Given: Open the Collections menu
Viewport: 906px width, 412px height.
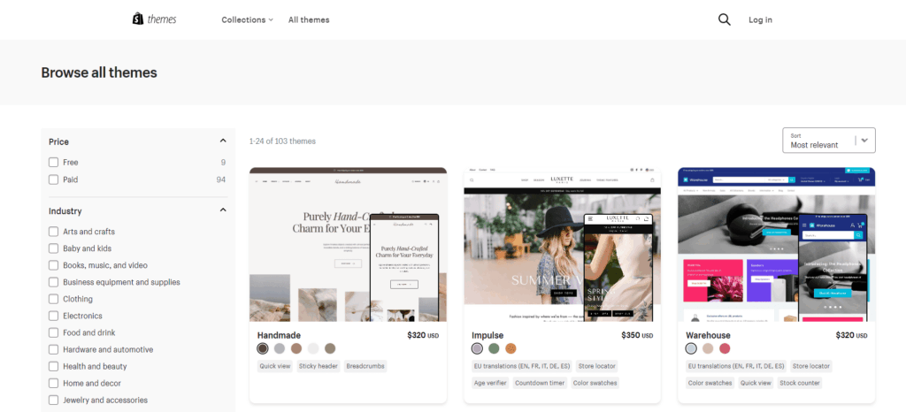Looking at the screenshot, I should click(248, 19).
